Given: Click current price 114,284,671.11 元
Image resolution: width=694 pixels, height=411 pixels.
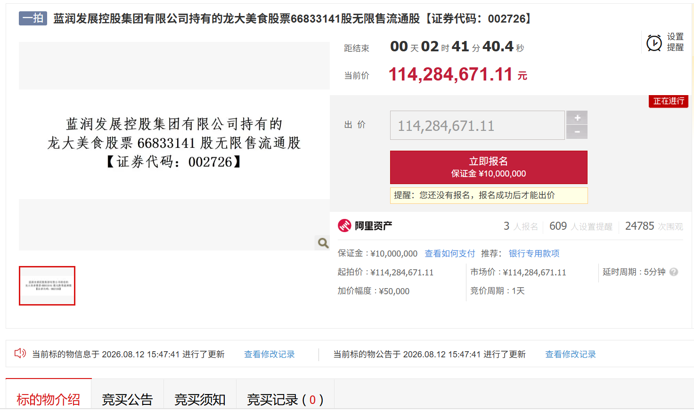Looking at the screenshot, I should coord(458,74).
